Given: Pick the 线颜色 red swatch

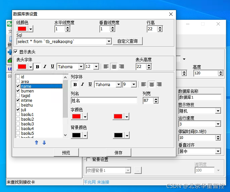Looking at the screenshot, I should tap(22, 29).
